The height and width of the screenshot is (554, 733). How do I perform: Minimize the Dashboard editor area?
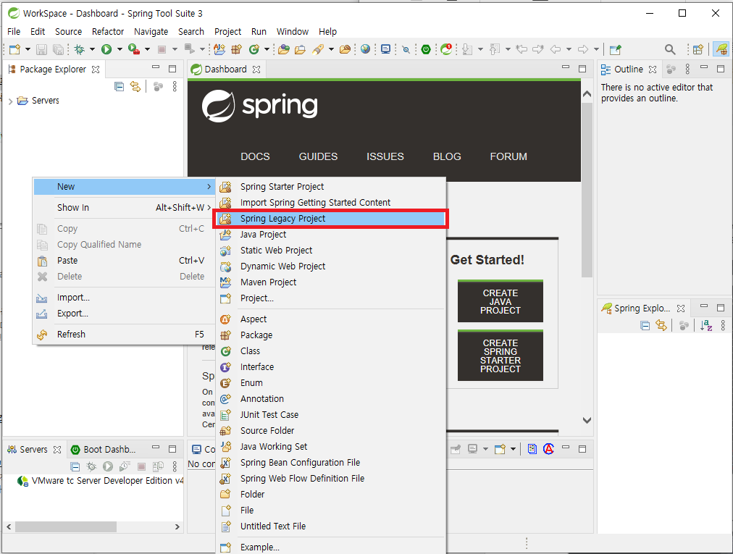(x=566, y=67)
